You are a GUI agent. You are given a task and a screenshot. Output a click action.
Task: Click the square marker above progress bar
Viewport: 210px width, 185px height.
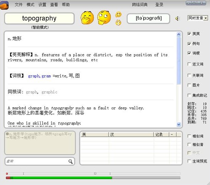(x=95, y=173)
